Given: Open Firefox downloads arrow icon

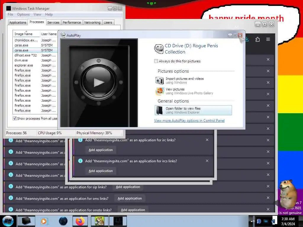Looking at the screenshot, I should click(x=247, y=39).
